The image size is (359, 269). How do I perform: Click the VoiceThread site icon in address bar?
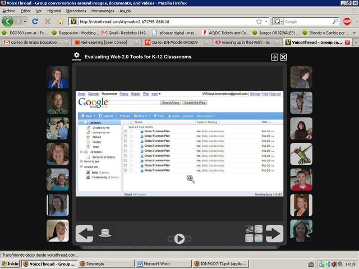(x=73, y=21)
